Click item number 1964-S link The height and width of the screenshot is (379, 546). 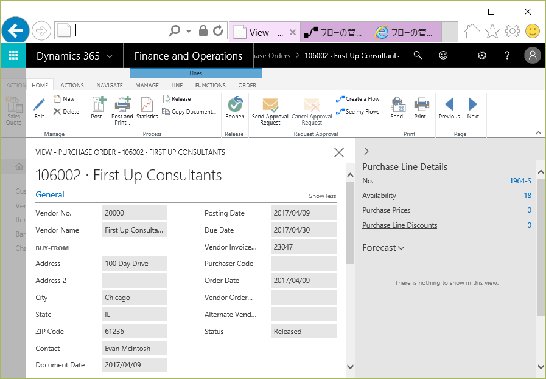click(520, 181)
